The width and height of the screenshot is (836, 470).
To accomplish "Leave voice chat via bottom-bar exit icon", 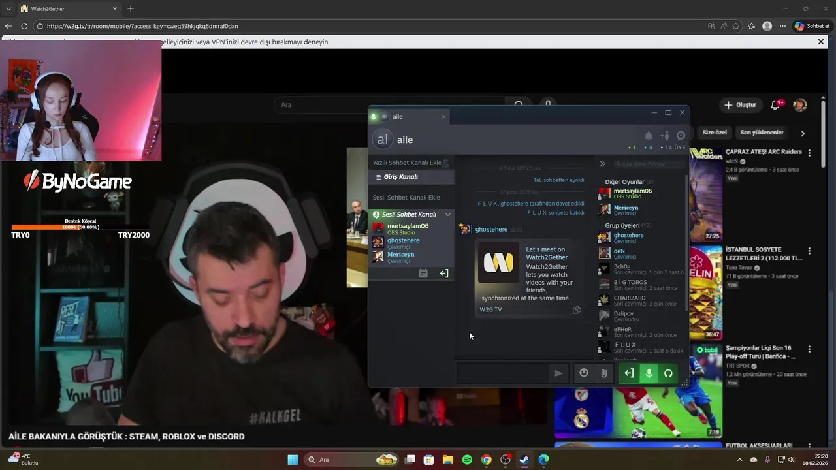I will (x=629, y=373).
